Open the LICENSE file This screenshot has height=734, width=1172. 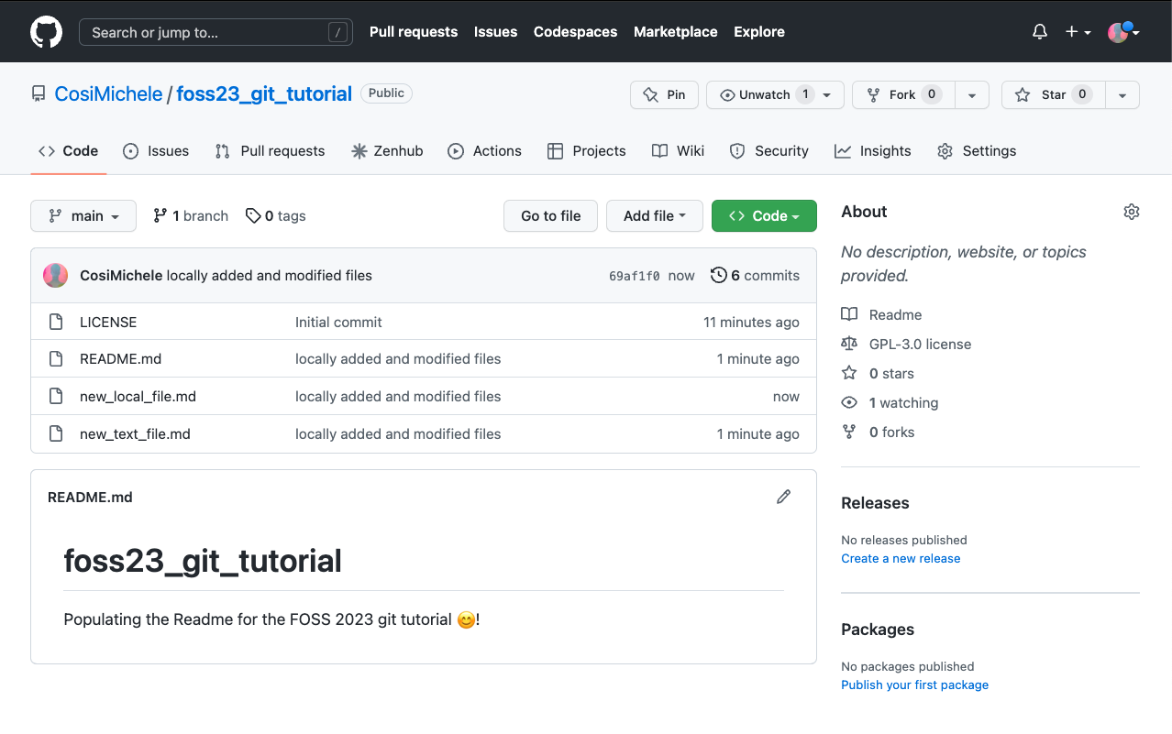point(108,323)
